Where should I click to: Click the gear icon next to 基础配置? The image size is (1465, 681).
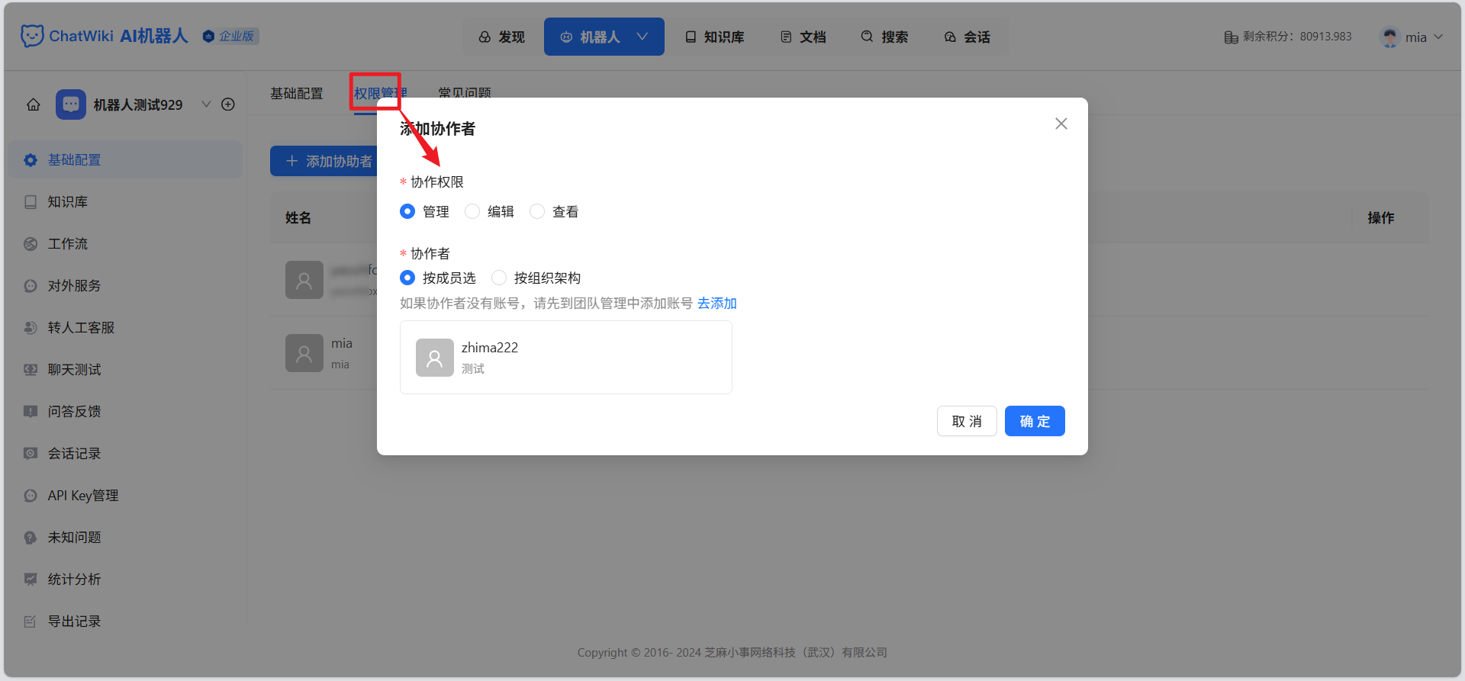(31, 160)
